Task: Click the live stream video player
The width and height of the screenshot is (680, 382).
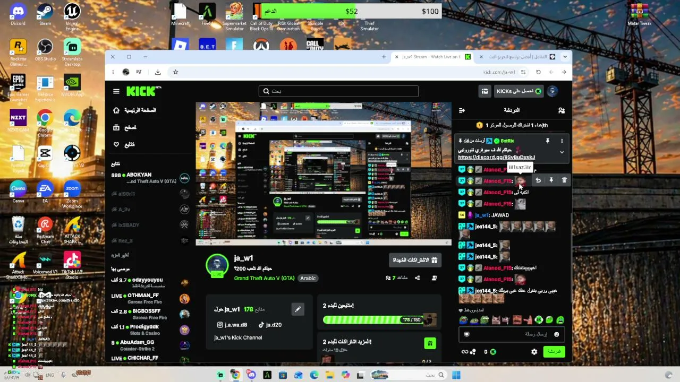Action: (x=324, y=173)
